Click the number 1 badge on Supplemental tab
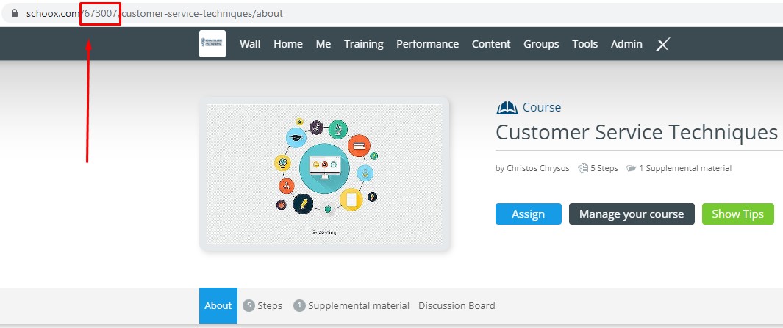Viewport: 783px width, 328px height. coord(299,305)
